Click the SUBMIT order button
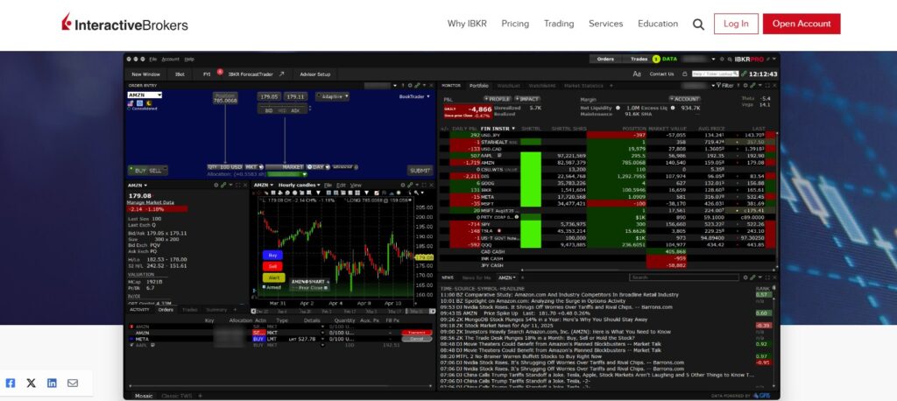897x401 pixels. [420, 171]
